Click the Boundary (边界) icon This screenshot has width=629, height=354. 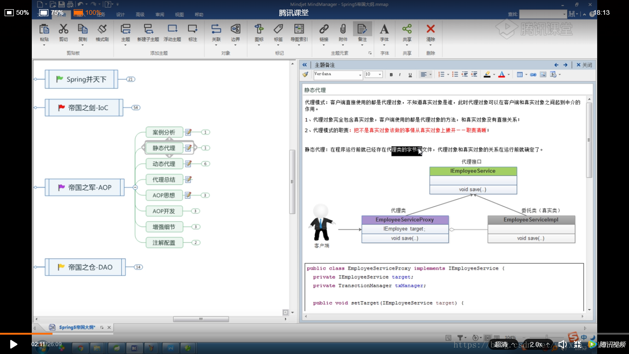click(x=235, y=29)
